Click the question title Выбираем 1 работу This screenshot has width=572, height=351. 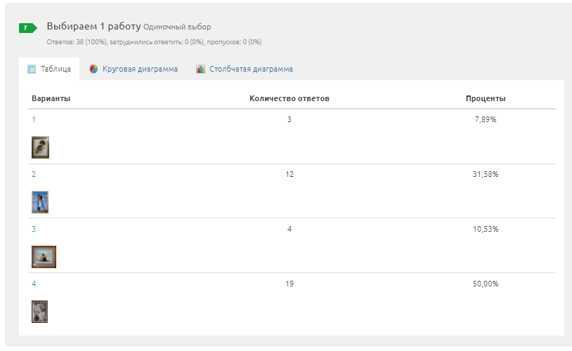click(93, 26)
